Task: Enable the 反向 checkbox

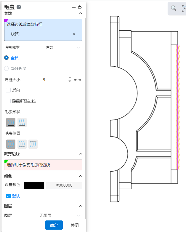Action: click(8, 90)
